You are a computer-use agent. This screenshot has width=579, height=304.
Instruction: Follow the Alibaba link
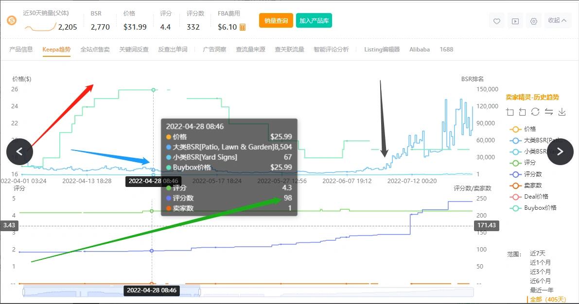[420, 50]
